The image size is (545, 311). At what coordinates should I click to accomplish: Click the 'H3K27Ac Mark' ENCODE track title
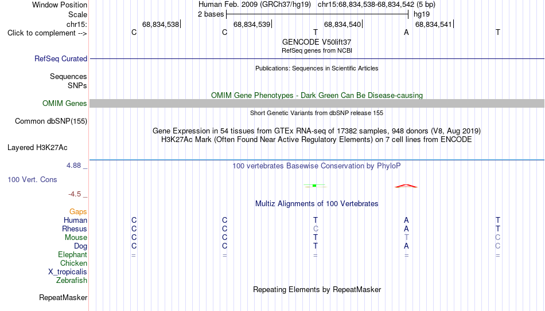click(317, 140)
